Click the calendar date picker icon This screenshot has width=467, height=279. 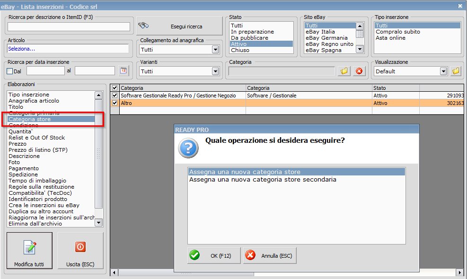pos(123,71)
